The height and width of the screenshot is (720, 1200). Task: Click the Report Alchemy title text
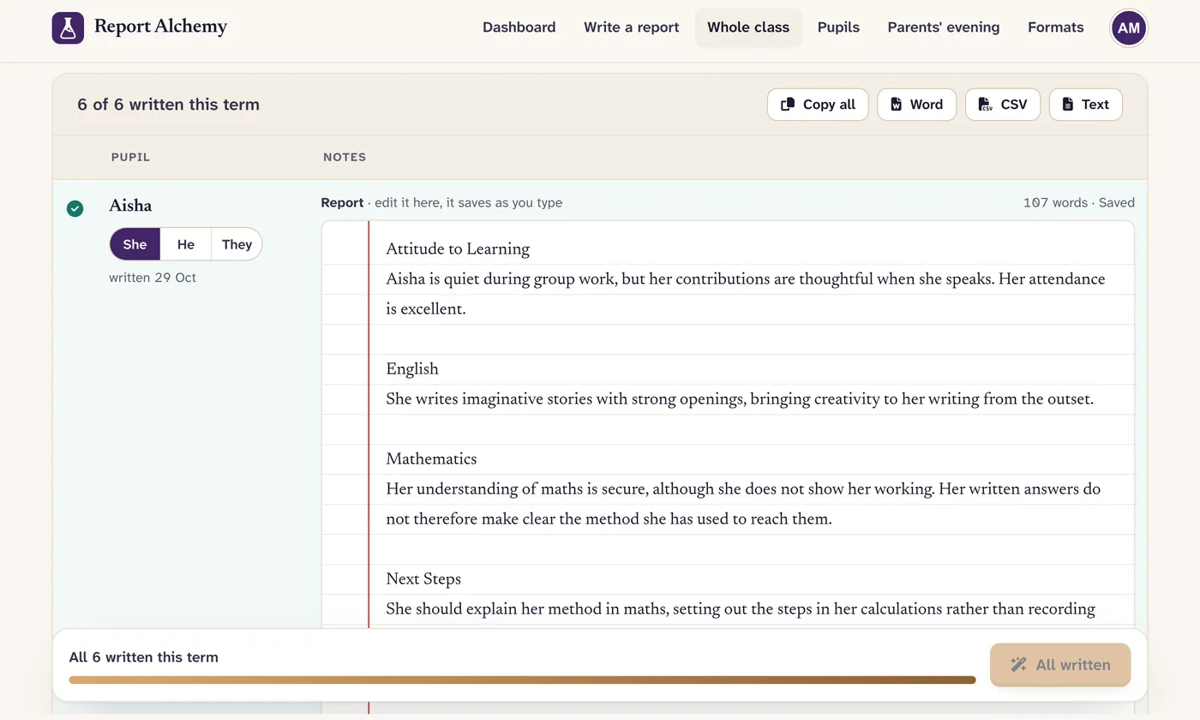coord(160,27)
